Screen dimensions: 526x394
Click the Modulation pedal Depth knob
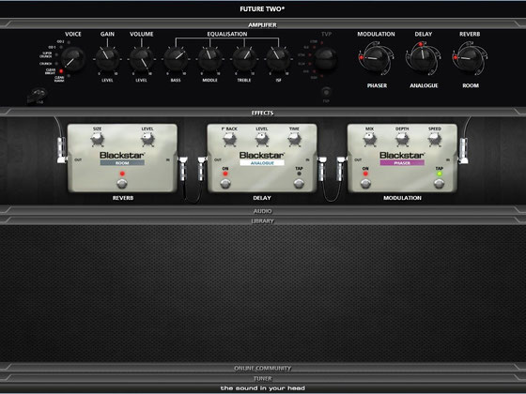402,139
